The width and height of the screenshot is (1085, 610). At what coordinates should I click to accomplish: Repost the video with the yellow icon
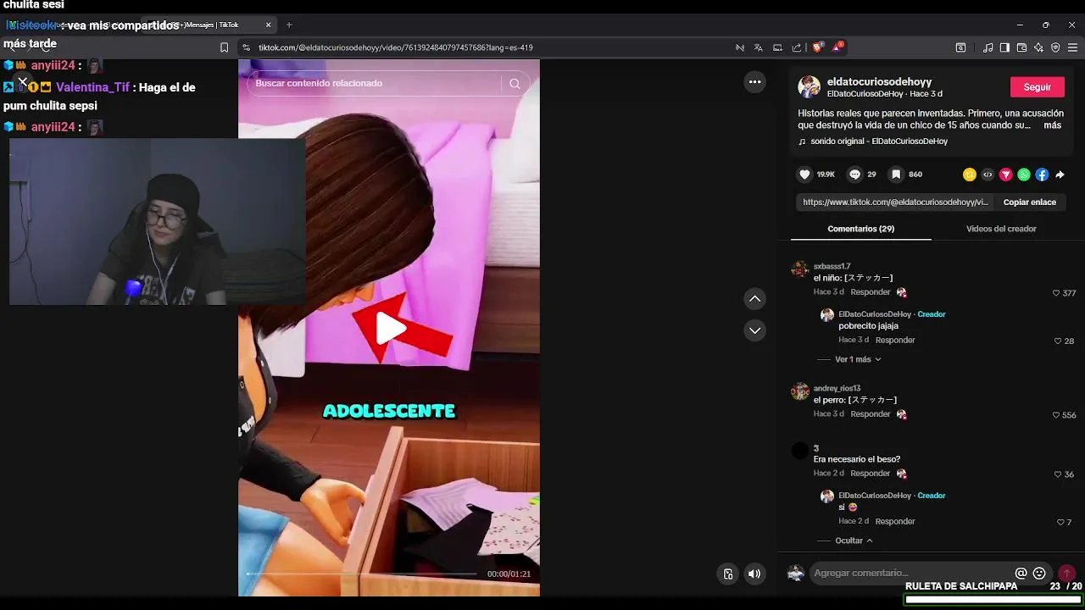pyautogui.click(x=970, y=175)
